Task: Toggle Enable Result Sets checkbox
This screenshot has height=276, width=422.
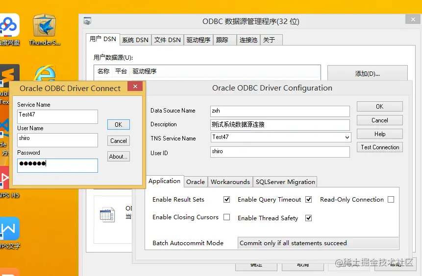Action: (226, 199)
